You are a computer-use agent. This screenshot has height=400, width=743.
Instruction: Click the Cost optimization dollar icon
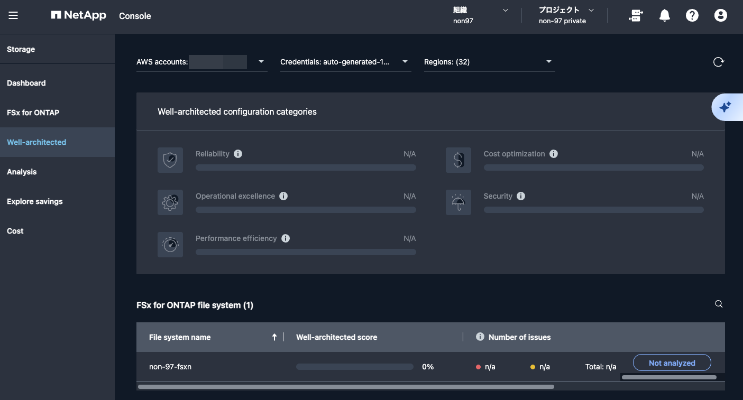(458, 160)
